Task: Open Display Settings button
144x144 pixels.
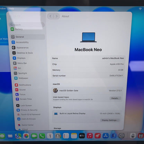Action: pos(110,120)
